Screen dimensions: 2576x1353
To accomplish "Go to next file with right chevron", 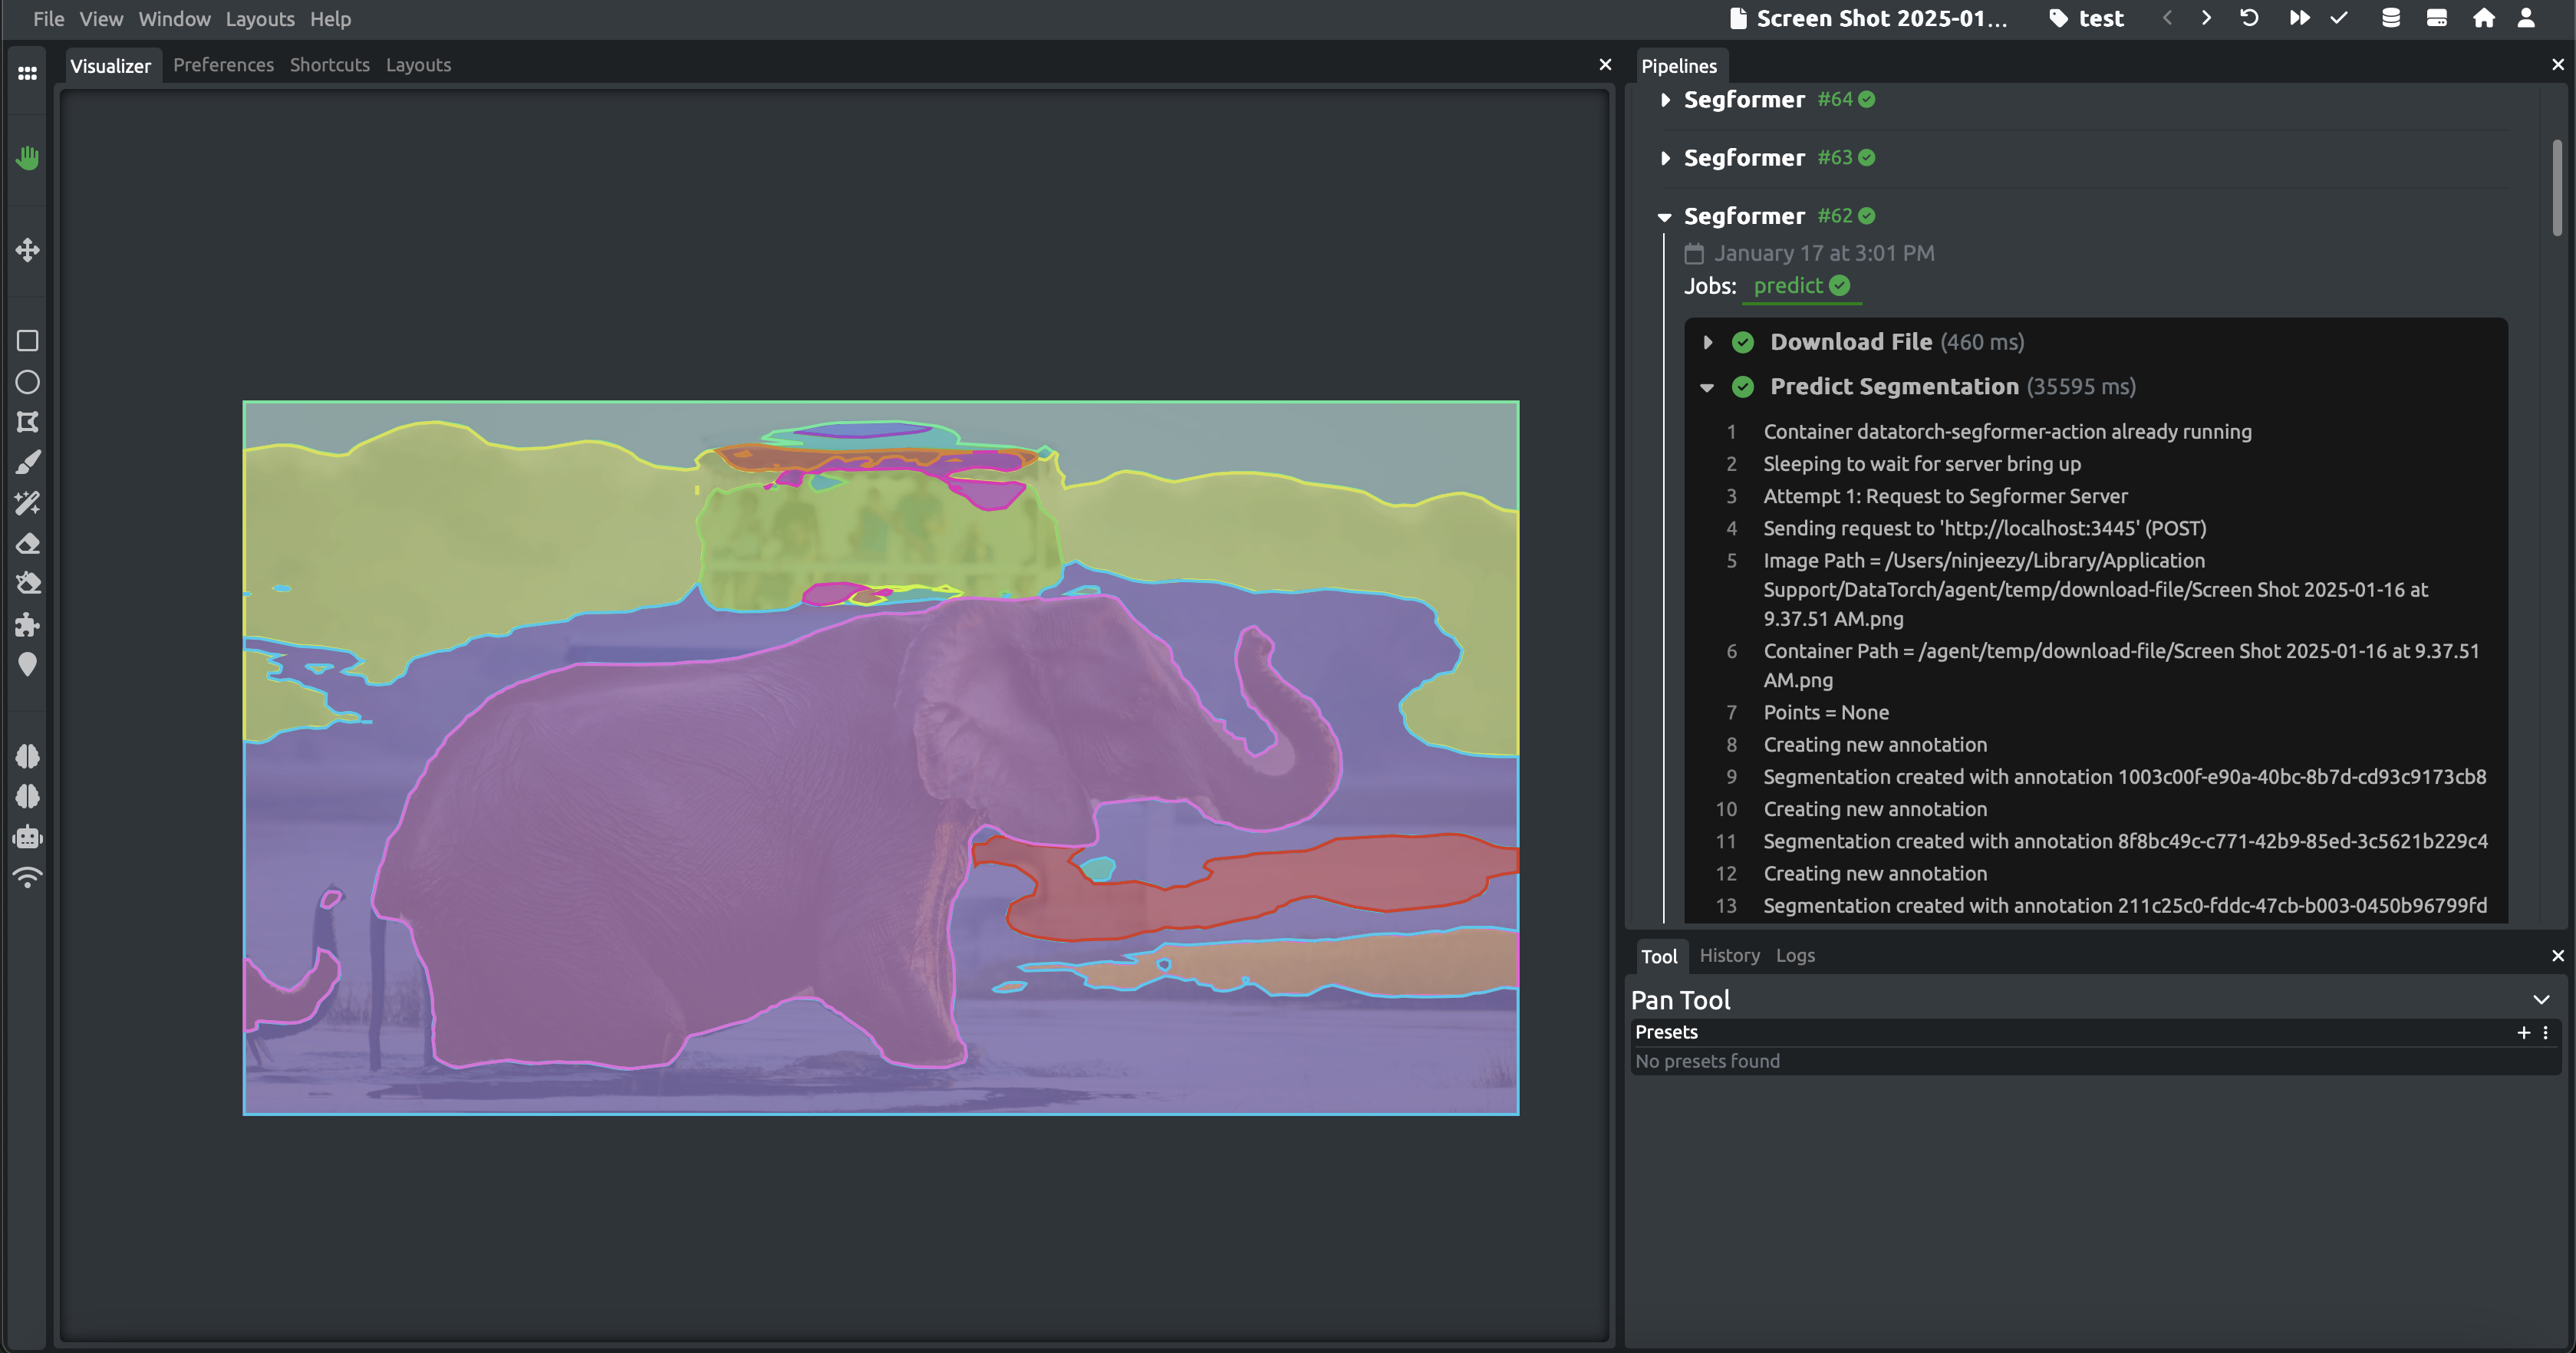I will click(2206, 18).
